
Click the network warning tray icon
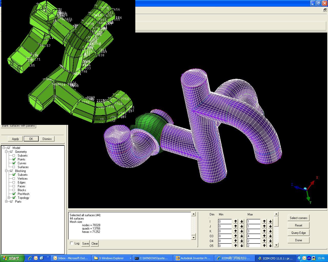click(x=314, y=258)
